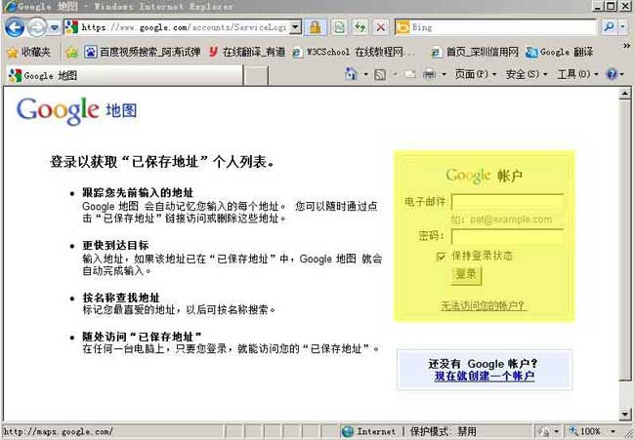Stop loading with the red X icon
This screenshot has height=440, width=635.
pos(381,27)
